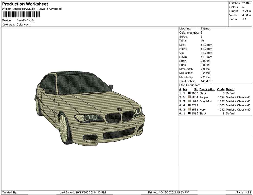Viewport: 253px width, 195px height.
Task: Click the Last Saved timestamp in the footer
Action: pos(83,192)
